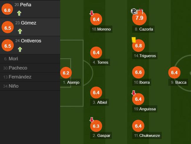Click Bacca's 6.4 rating circle
This screenshot has height=144, width=191.
coord(174,72)
